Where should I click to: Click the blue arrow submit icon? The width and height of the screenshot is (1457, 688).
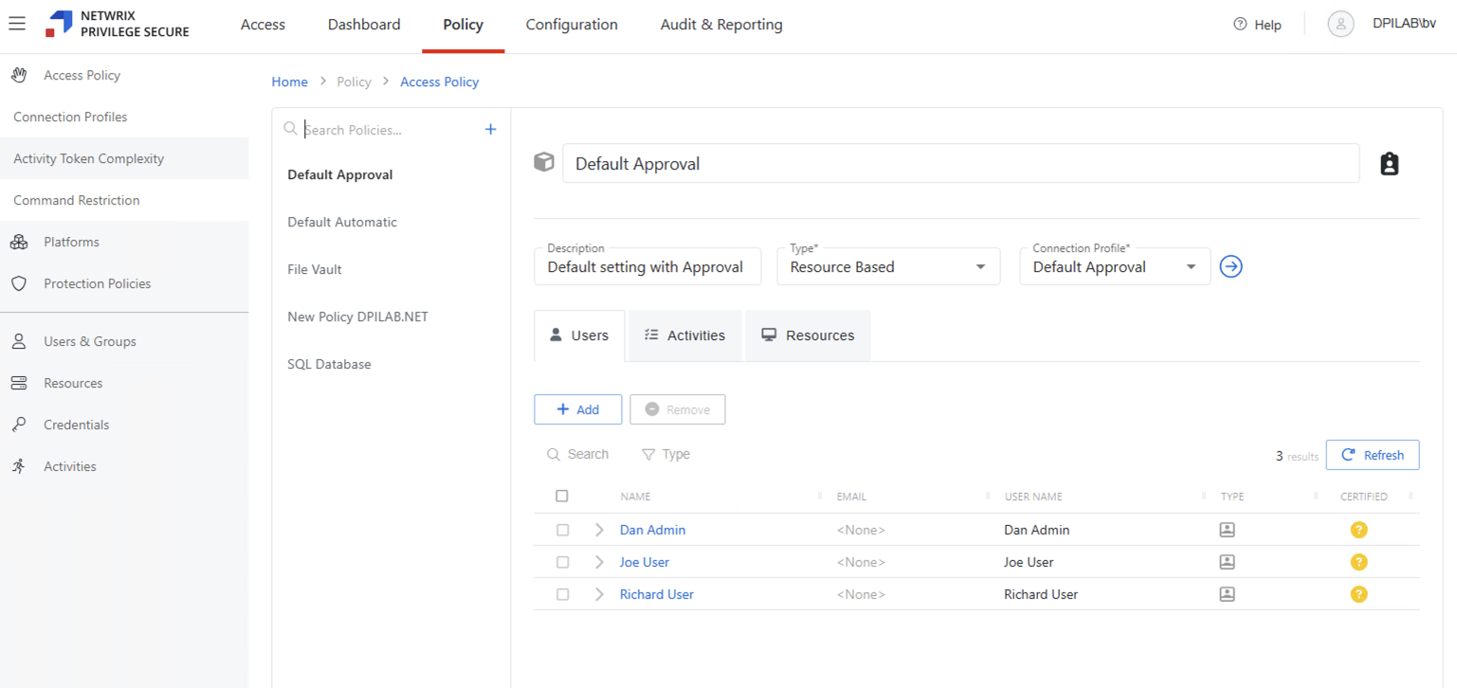point(1230,266)
